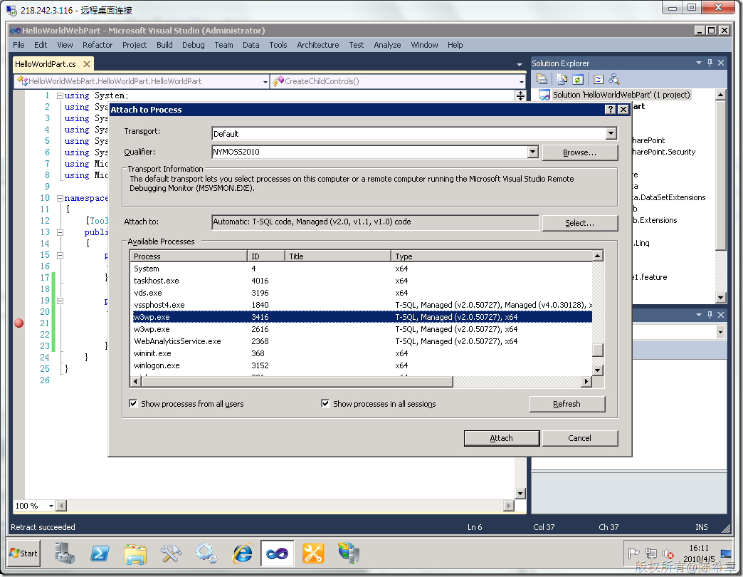Click the Solution Explorer vertical scrollbar thumb
743x577 pixels.
click(x=720, y=175)
